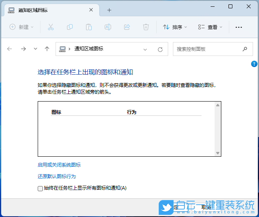Screen dimensions: 259x217
Task: Open the 排序 sort dropdown
Action: [x=175, y=27]
